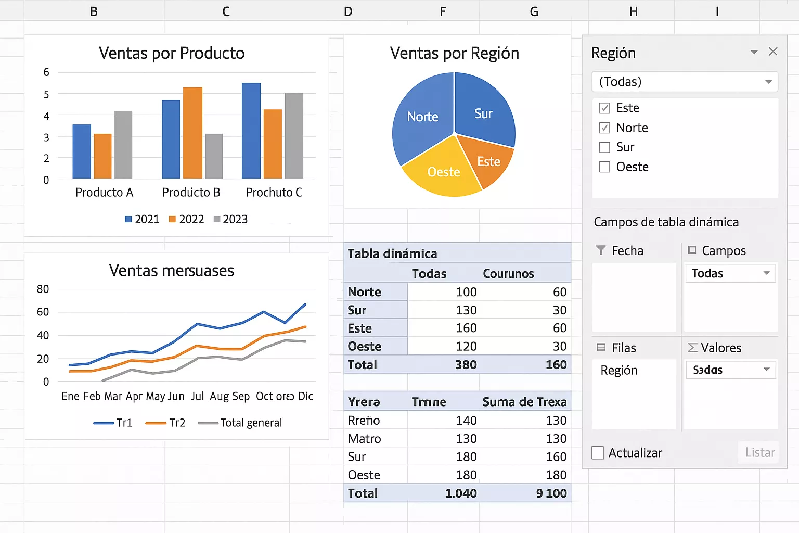Expand the (Todas) region dropdown
Screen dimensions: 799x533
768,82
